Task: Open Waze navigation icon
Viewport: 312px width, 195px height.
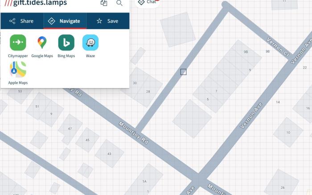Action: [90, 42]
